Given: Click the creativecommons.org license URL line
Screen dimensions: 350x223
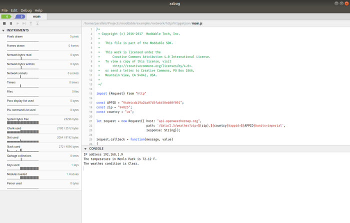Looking at the screenshot, I should tap(152, 66).
